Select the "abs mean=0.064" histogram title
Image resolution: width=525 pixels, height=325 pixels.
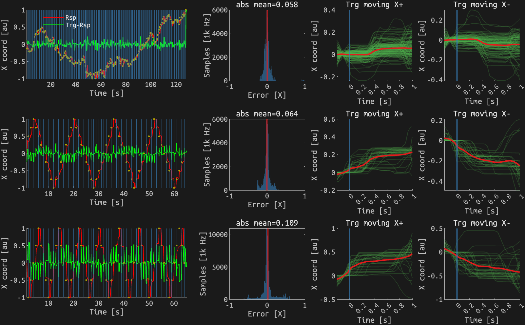click(267, 114)
